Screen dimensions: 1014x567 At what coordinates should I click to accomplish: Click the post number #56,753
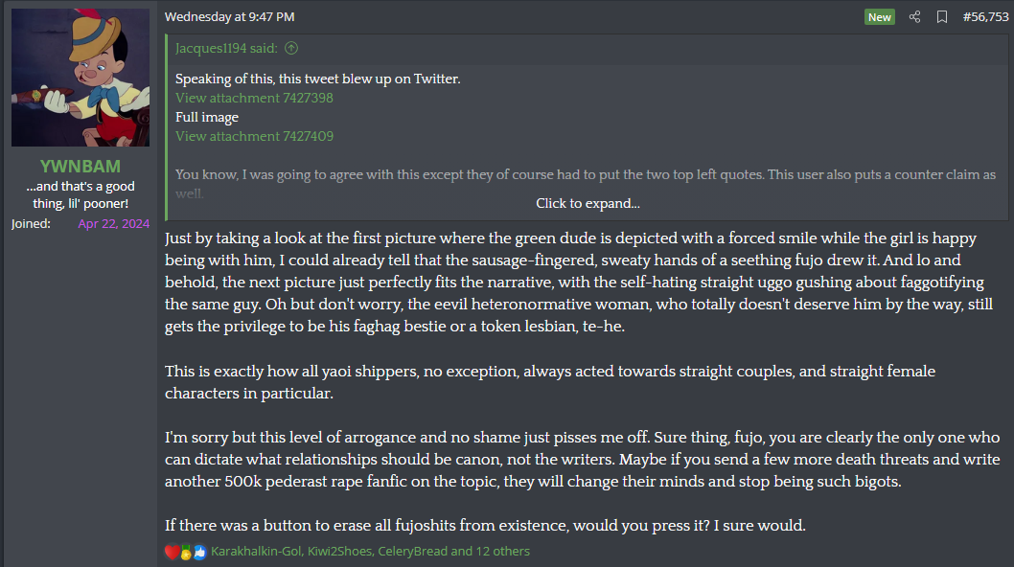tap(985, 17)
